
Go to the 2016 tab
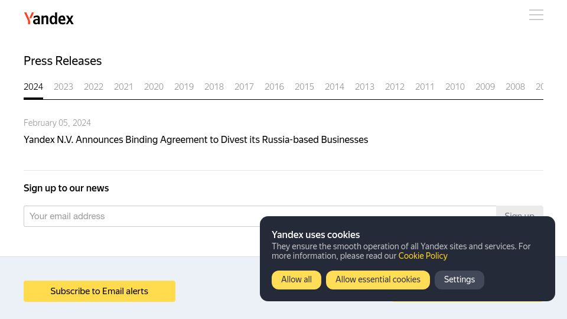[x=274, y=87]
